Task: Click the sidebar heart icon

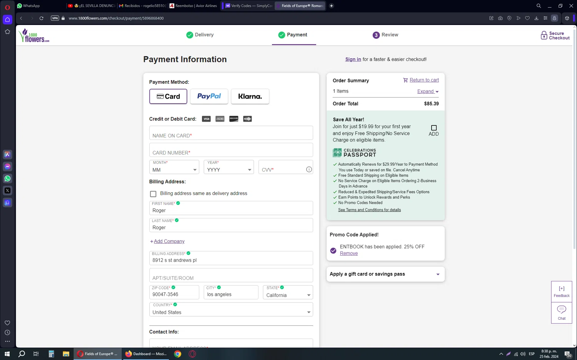Action: tap(7, 323)
